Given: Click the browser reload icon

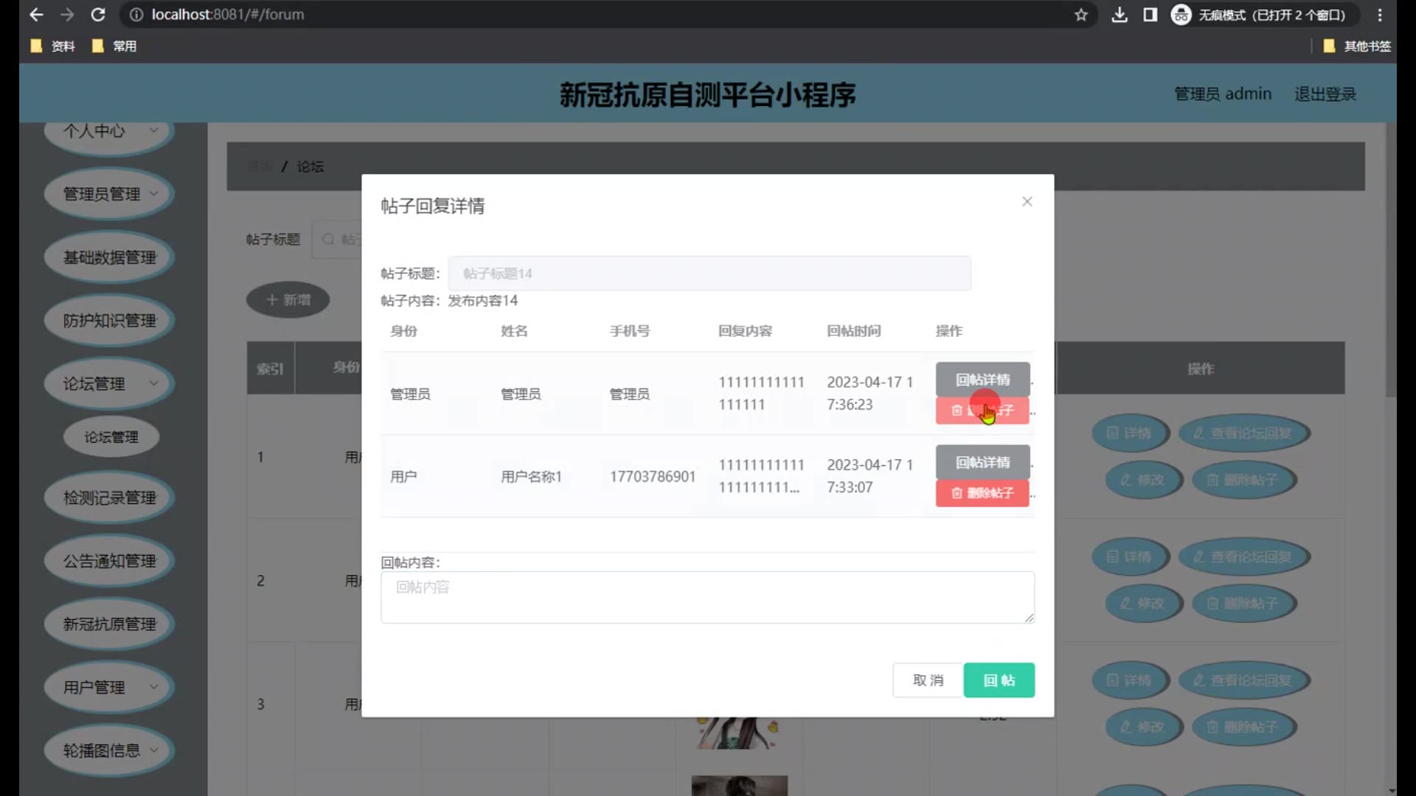Looking at the screenshot, I should [x=98, y=15].
